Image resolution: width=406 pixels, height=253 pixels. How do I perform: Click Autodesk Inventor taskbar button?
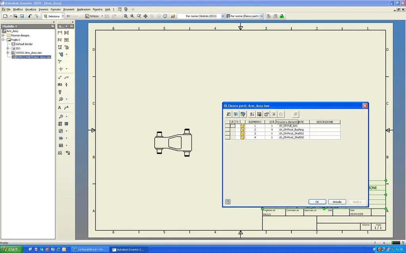128,249
